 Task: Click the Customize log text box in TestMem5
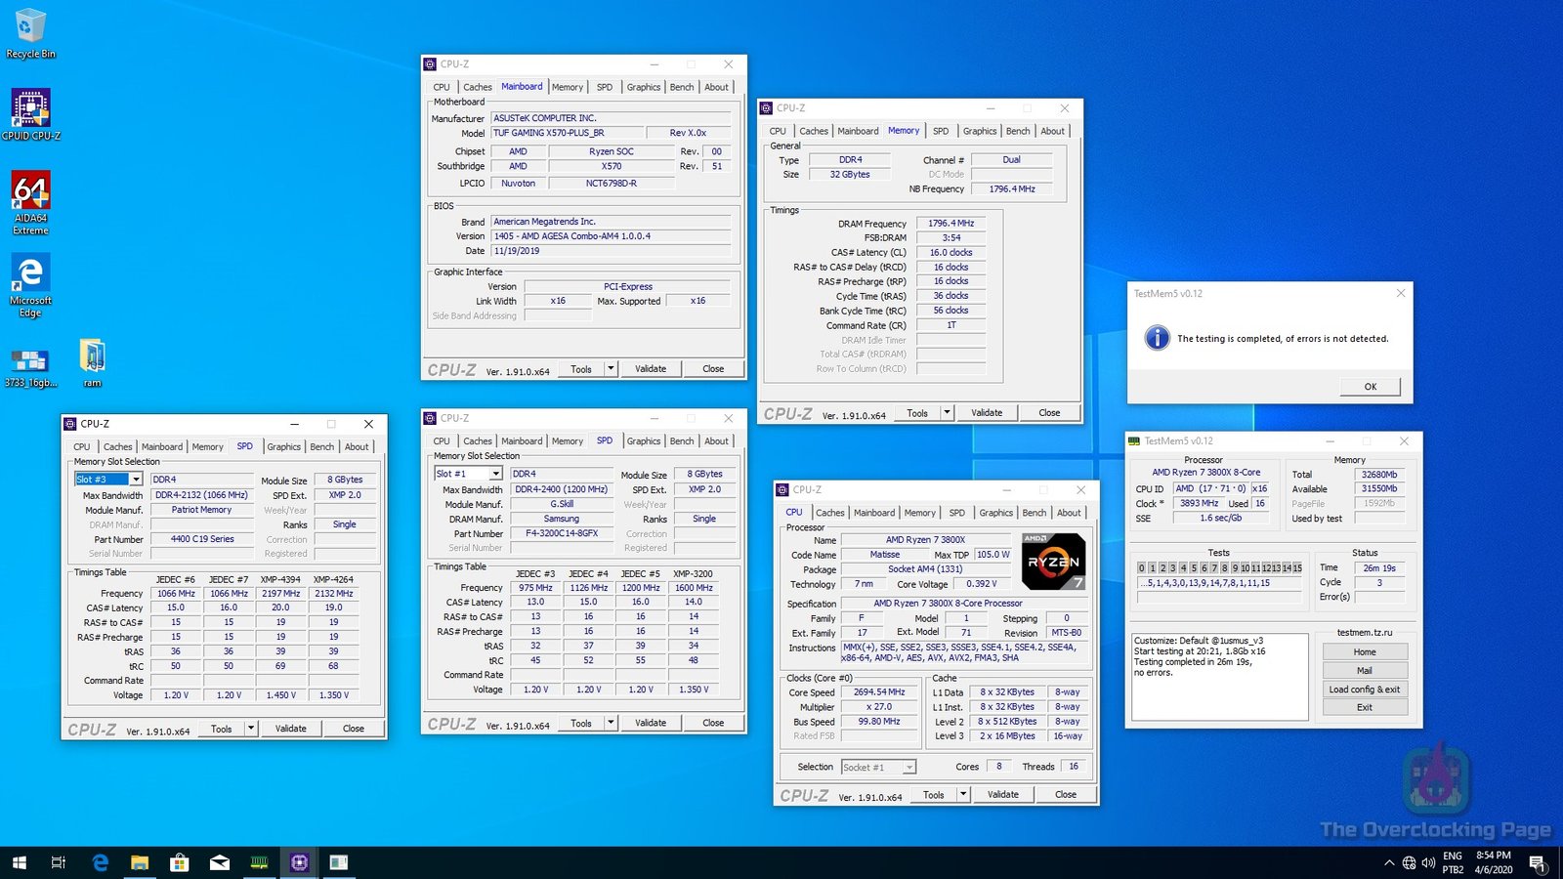click(x=1218, y=676)
